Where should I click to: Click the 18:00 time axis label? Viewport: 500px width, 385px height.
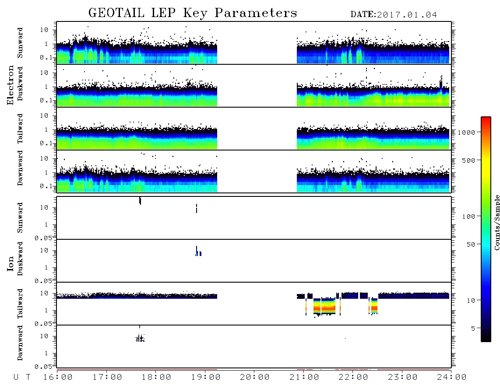[157, 378]
